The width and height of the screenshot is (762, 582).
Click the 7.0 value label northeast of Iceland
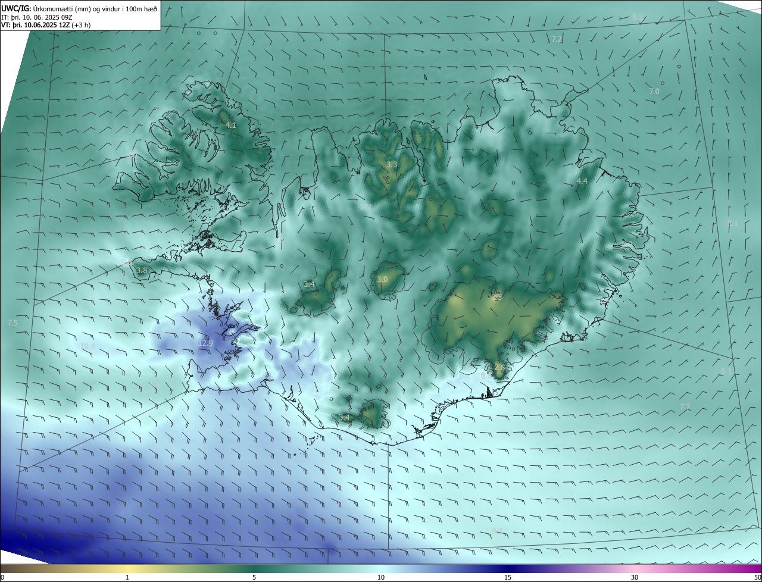(x=654, y=92)
